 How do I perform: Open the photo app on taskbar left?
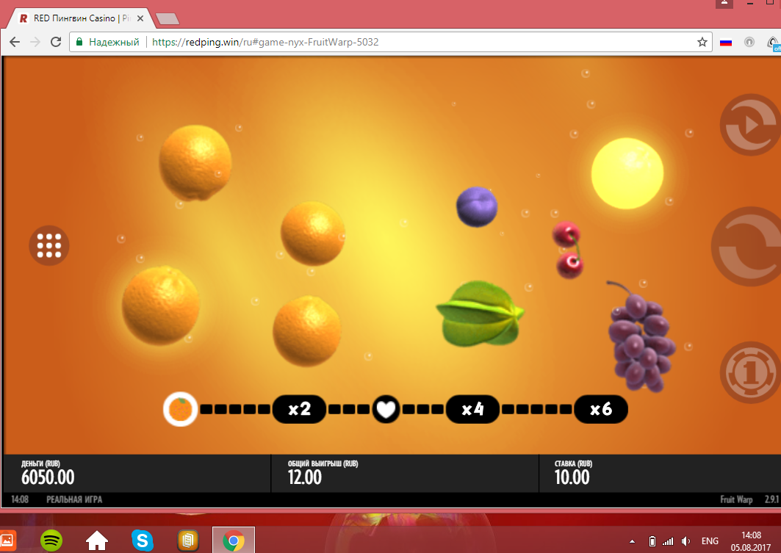click(7, 541)
